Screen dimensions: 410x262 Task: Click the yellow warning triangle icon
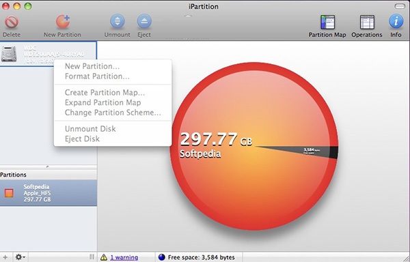click(x=104, y=257)
